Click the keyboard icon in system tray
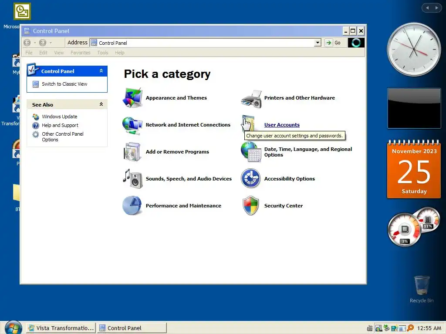 370,328
